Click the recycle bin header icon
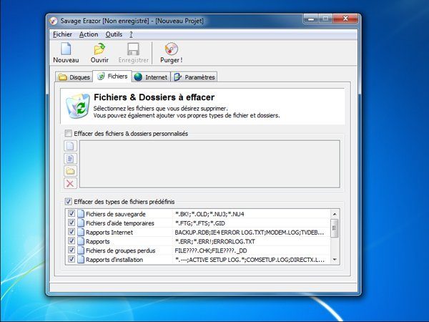The height and width of the screenshot is (322, 429). [x=78, y=106]
